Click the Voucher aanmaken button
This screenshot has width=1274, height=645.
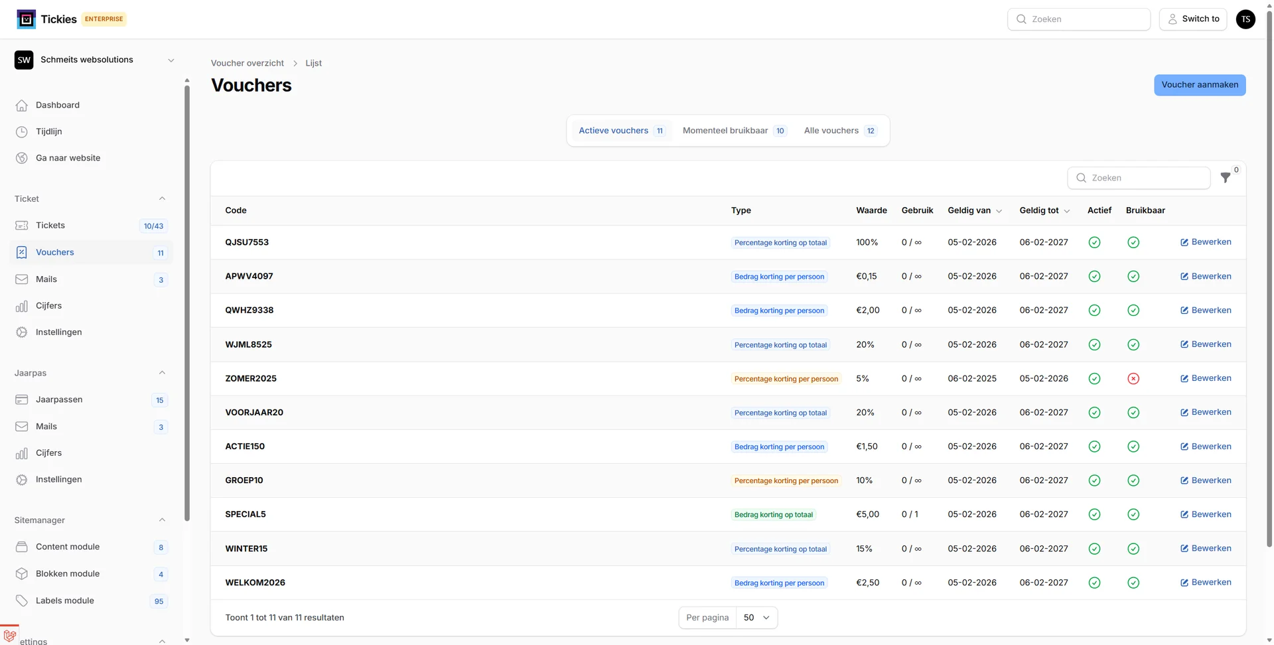coord(1199,85)
